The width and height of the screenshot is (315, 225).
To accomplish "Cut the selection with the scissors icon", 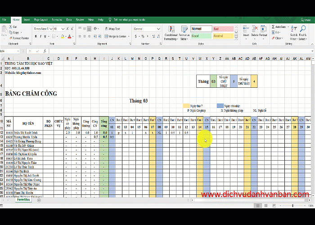I will point(11,27).
